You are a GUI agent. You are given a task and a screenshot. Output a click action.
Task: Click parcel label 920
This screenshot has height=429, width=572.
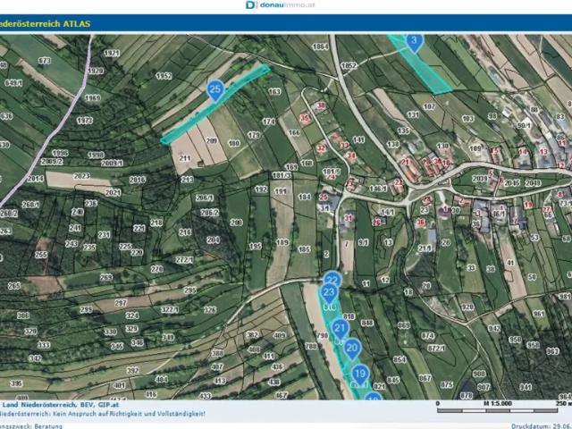coord(467,307)
